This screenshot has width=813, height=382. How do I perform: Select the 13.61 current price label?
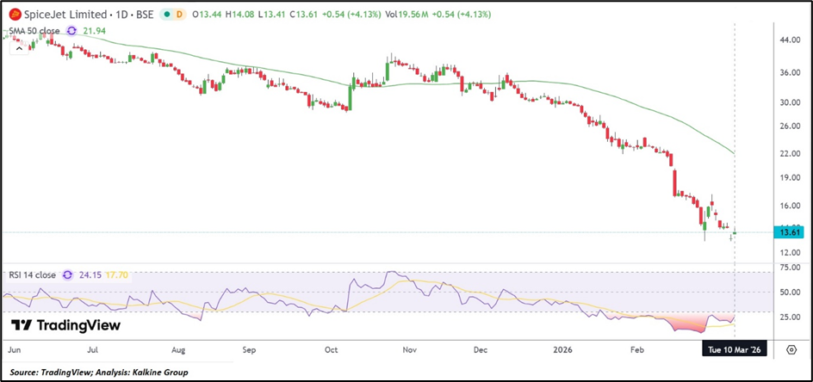click(x=790, y=232)
